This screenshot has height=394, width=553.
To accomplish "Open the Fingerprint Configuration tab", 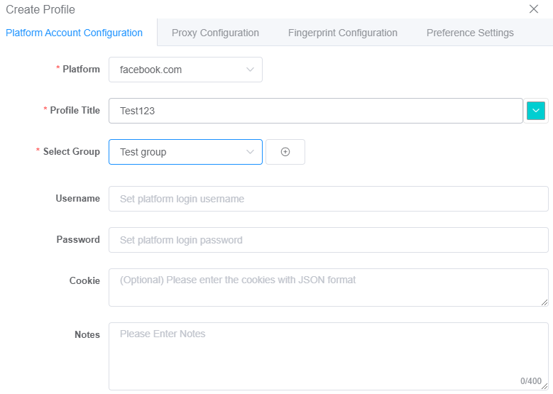I will click(342, 33).
